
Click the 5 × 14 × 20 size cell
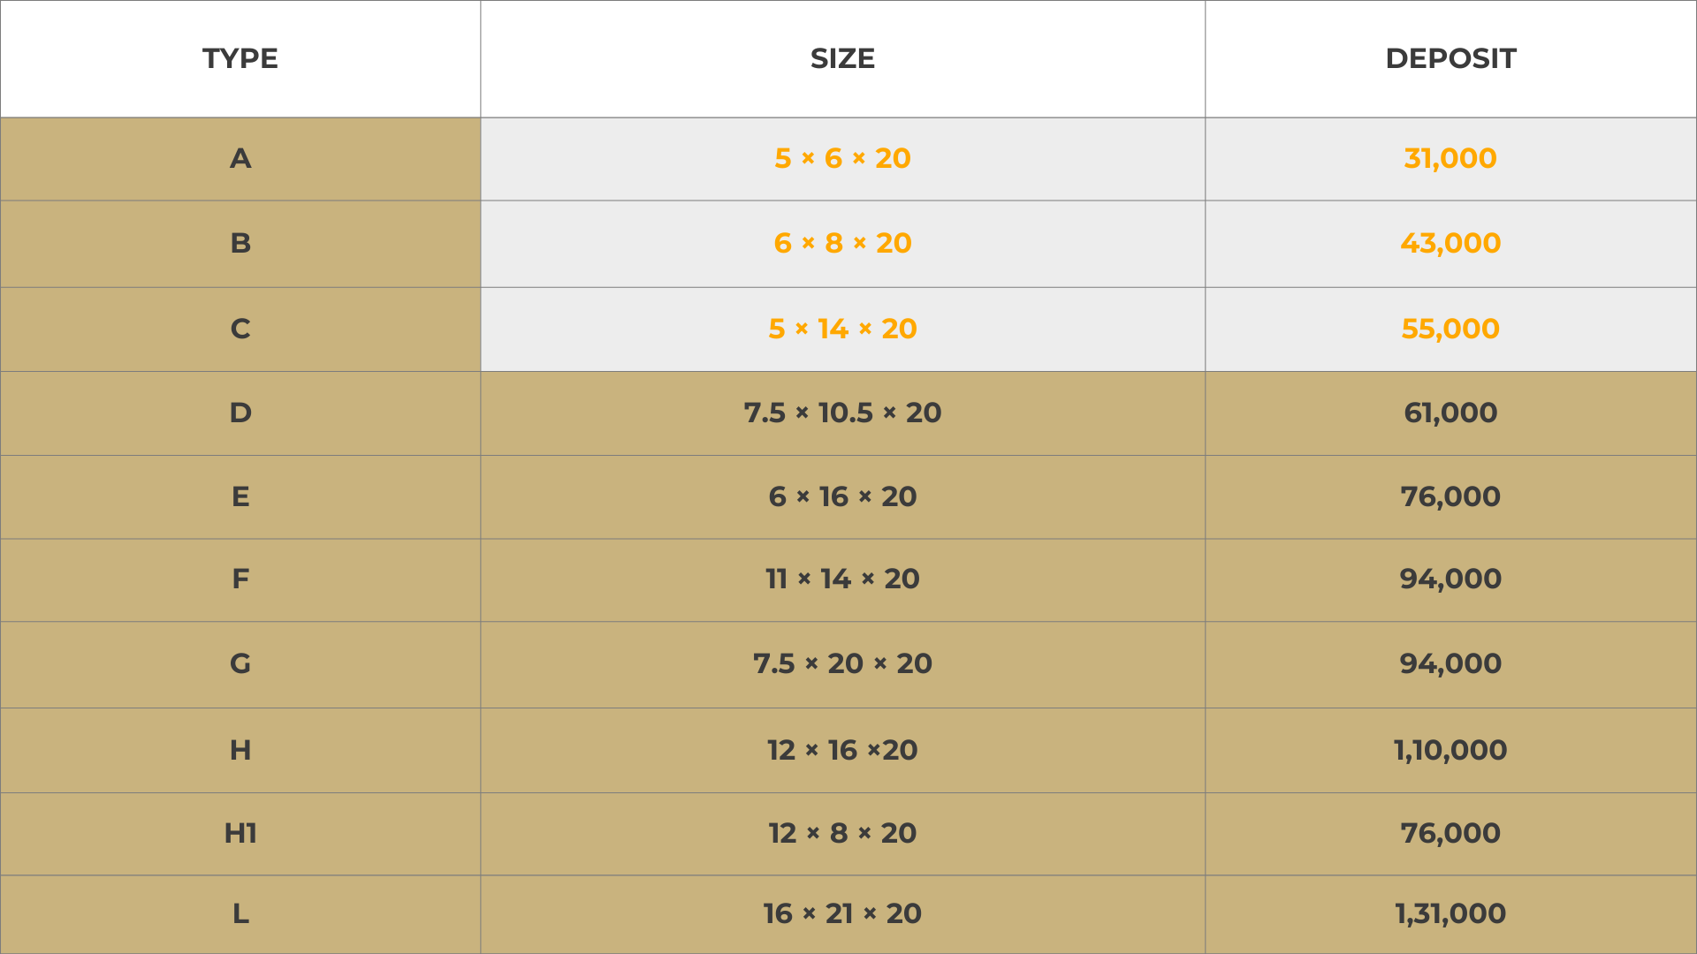point(842,329)
